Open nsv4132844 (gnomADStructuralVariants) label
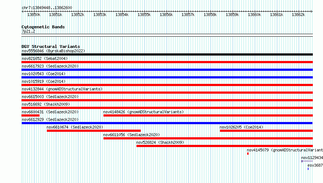The width and height of the screenshot is (323, 183). coord(62,89)
